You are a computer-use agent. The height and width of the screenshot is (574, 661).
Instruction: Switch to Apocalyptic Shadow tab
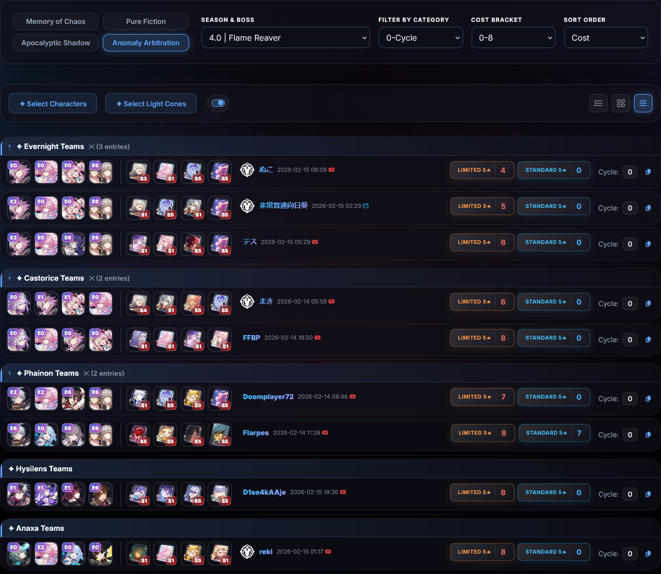pos(56,43)
